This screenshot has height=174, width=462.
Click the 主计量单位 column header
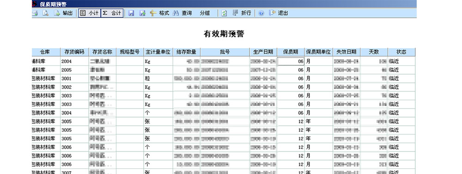tap(158, 52)
